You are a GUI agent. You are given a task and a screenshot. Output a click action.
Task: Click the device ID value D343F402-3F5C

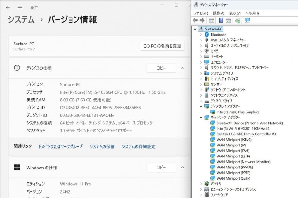[x=100, y=108]
